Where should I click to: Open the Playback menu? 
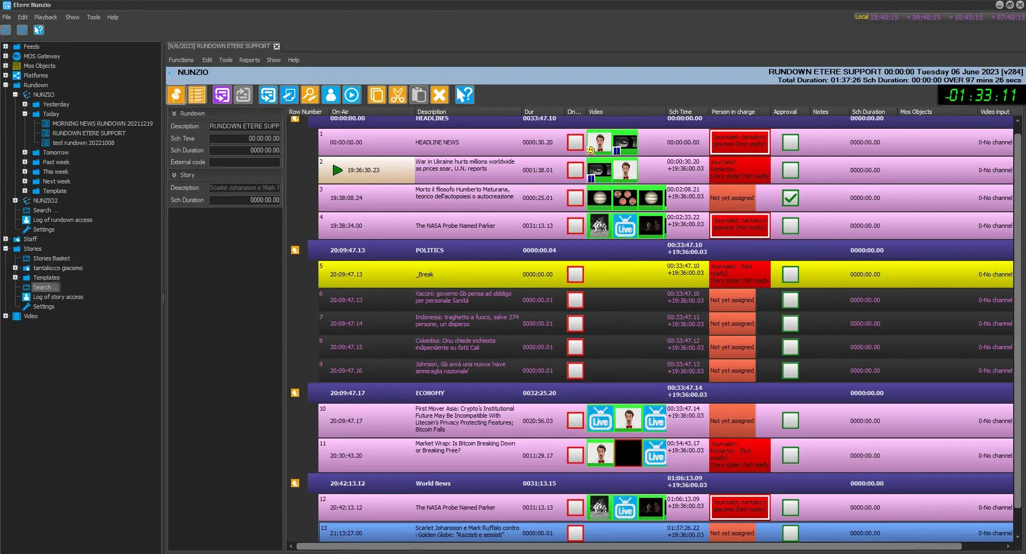coord(45,17)
